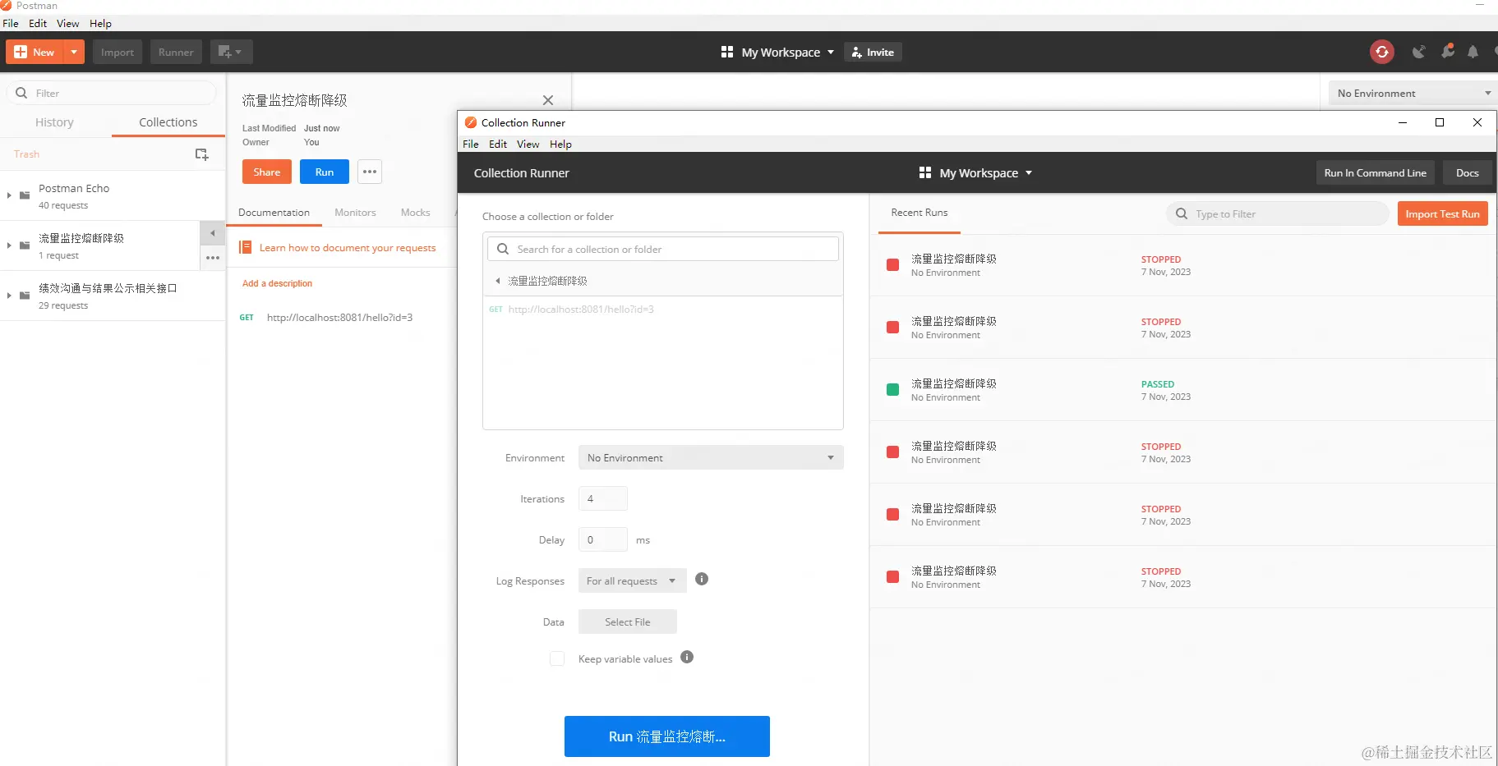Click the documentation icon beside Learn how link

tap(245, 247)
